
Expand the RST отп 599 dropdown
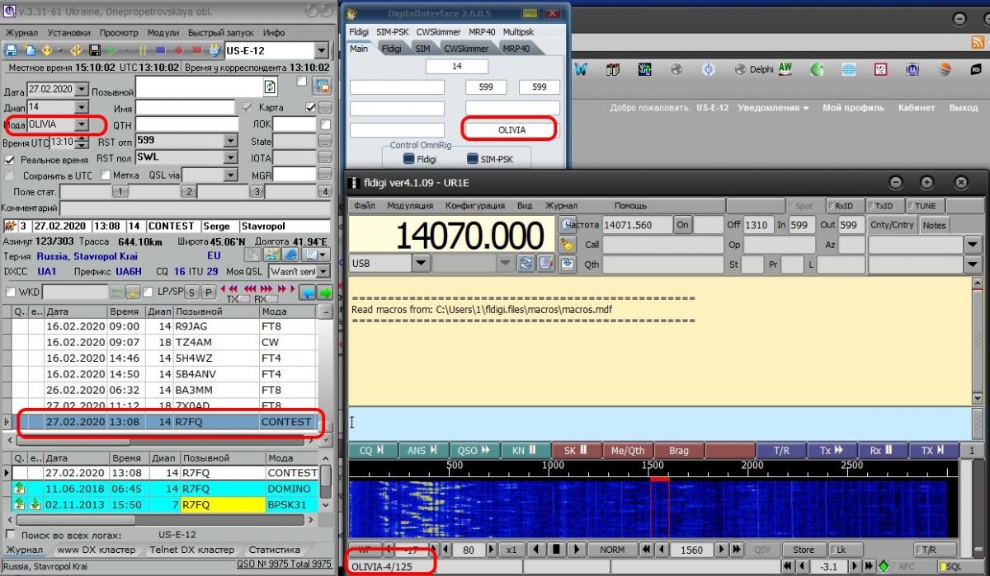coord(230,141)
